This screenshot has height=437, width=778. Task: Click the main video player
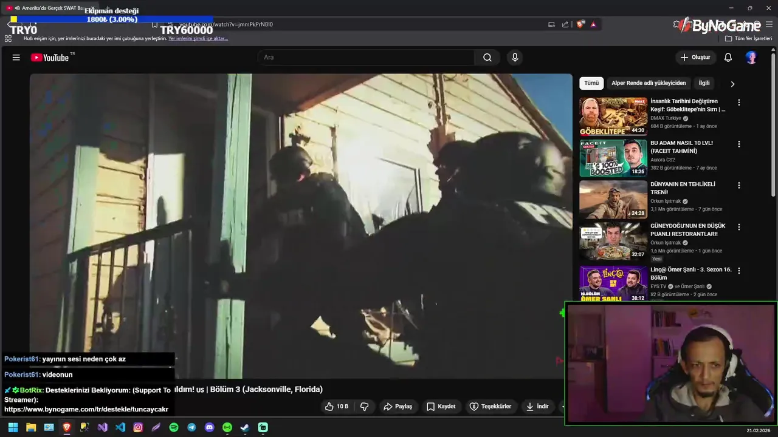pyautogui.click(x=301, y=226)
